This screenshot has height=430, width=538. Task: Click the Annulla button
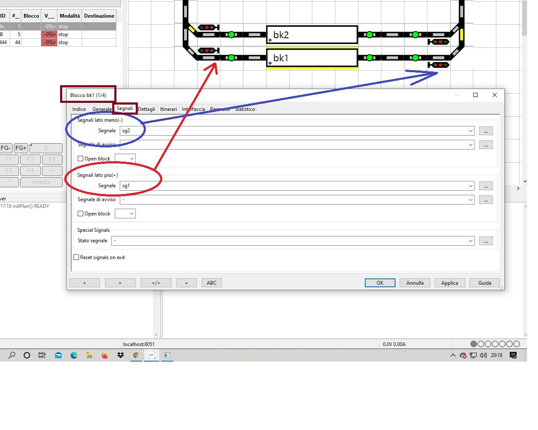[414, 283]
